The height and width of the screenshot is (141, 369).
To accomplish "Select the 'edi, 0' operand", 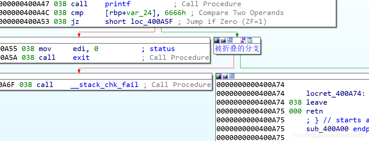I will (86, 49).
